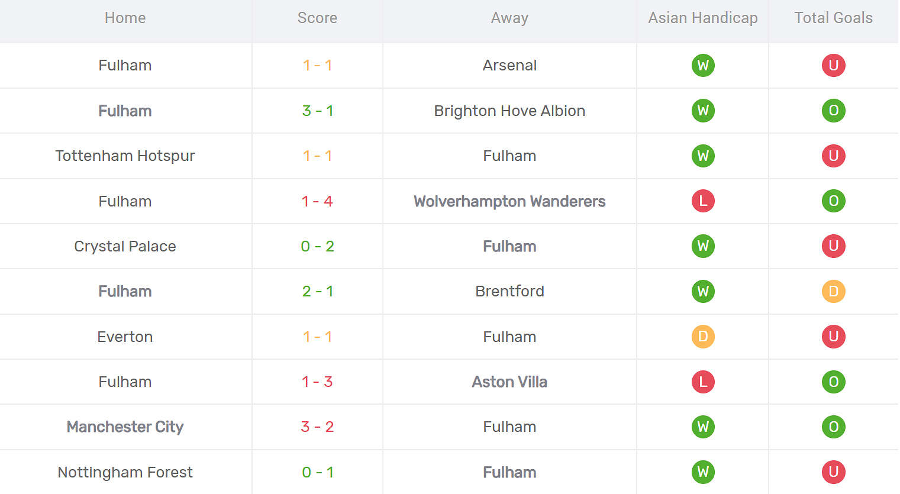Click the orange D Total Goals badge for Brentford match

pyautogui.click(x=833, y=291)
